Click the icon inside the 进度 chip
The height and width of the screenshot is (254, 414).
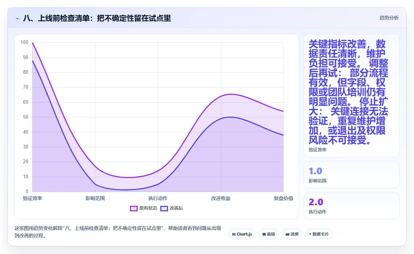pos(287,234)
